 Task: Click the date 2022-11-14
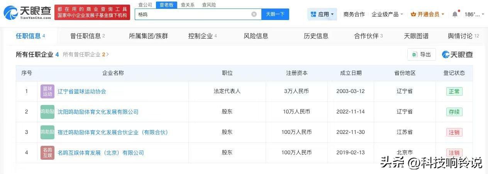pos(351,112)
